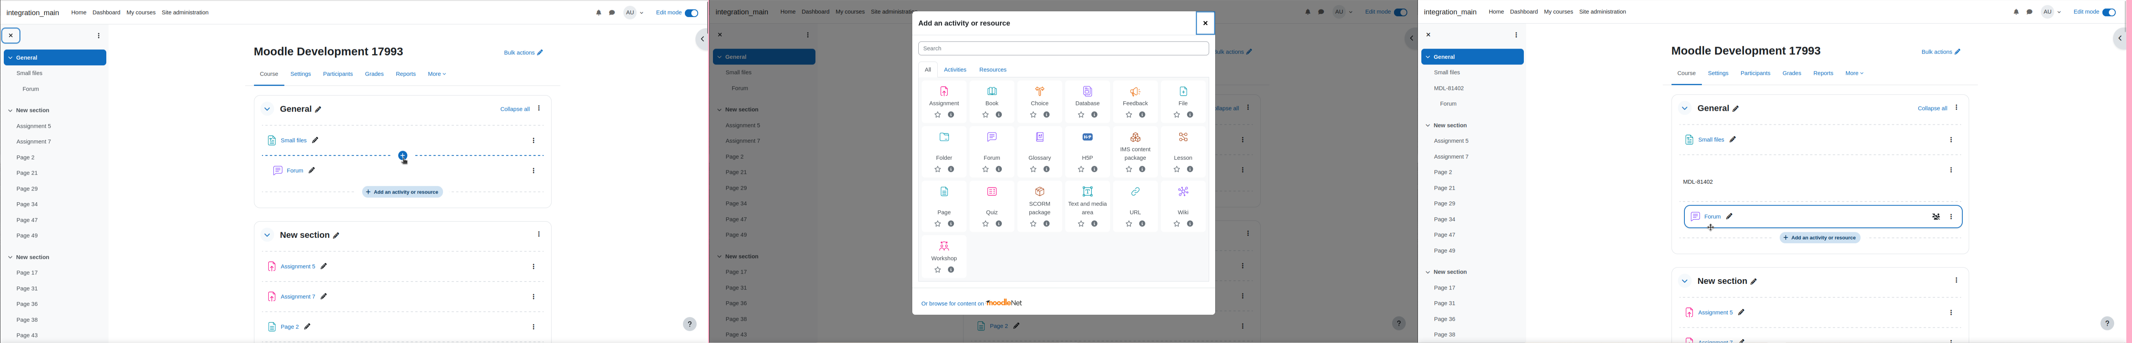The image size is (2132, 343).
Task: Click the activity chooser Search field
Action: click(x=1063, y=49)
